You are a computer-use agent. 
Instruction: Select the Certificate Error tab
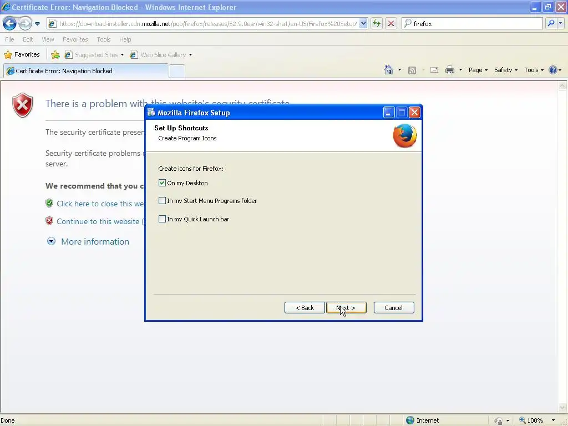pos(86,71)
